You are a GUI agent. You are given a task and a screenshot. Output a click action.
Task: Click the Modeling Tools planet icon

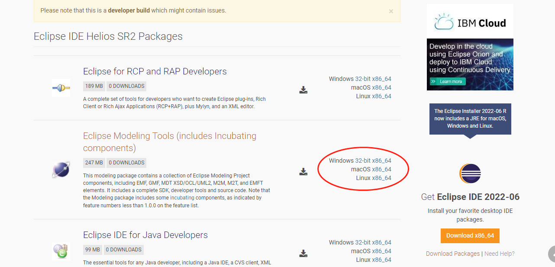pyautogui.click(x=61, y=170)
